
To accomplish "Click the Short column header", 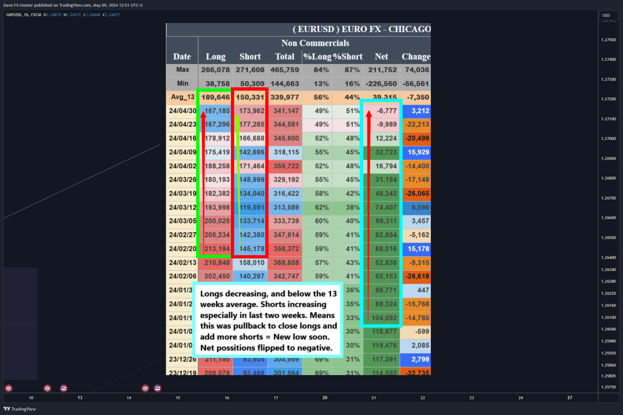I will (x=250, y=56).
